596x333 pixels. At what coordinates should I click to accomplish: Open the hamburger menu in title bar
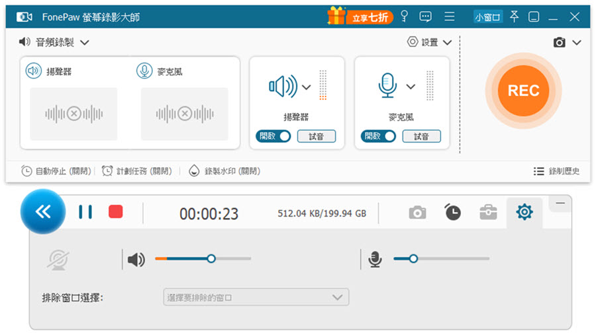click(449, 17)
